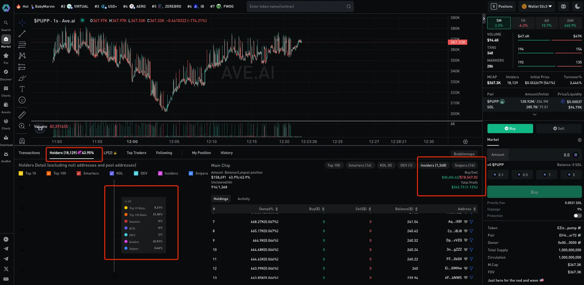Switch to History tab
Image resolution: width=584 pixels, height=285 pixels.
tap(227, 153)
